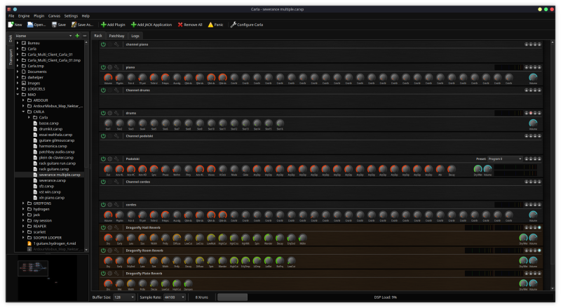This screenshot has width=561, height=308.
Task: Remove all plugins with the red X
Action: click(180, 25)
